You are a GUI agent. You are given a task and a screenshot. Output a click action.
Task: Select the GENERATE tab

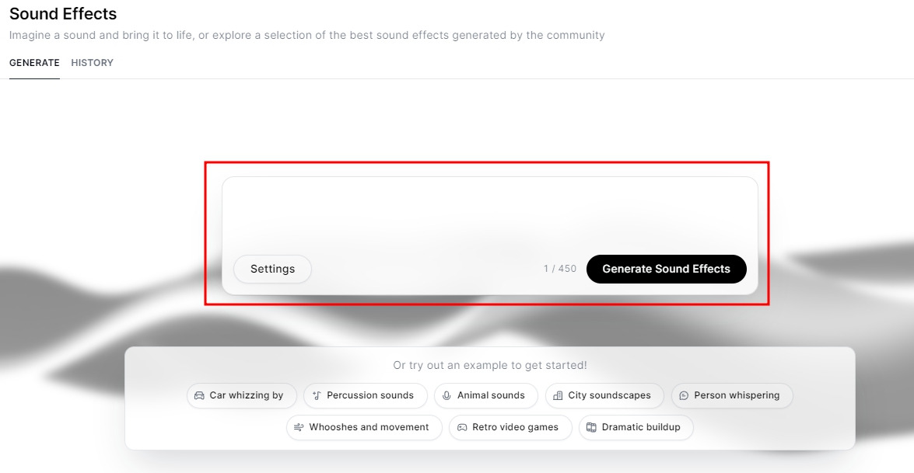click(x=34, y=63)
